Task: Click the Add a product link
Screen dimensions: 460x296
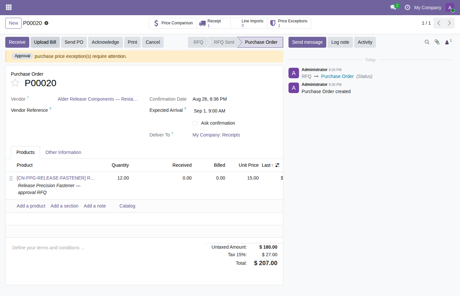Action: tap(31, 206)
